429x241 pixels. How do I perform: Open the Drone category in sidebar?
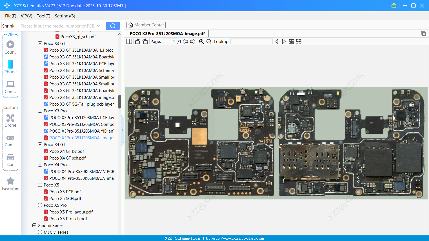tap(10, 120)
